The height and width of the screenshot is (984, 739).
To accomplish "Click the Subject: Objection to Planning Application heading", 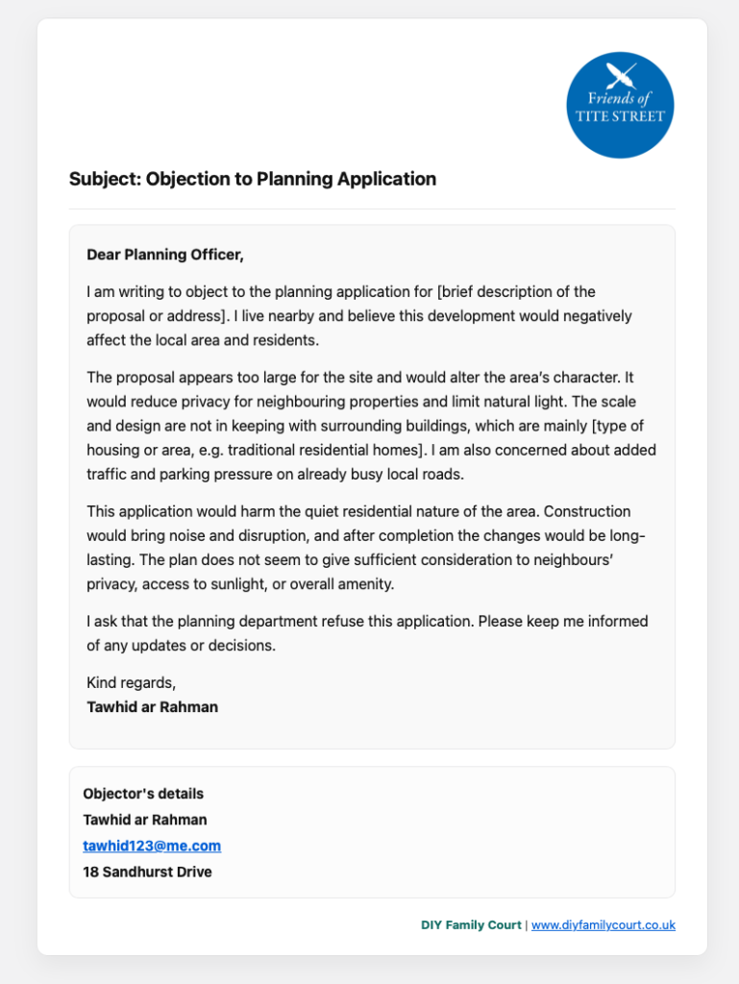I will tap(253, 179).
